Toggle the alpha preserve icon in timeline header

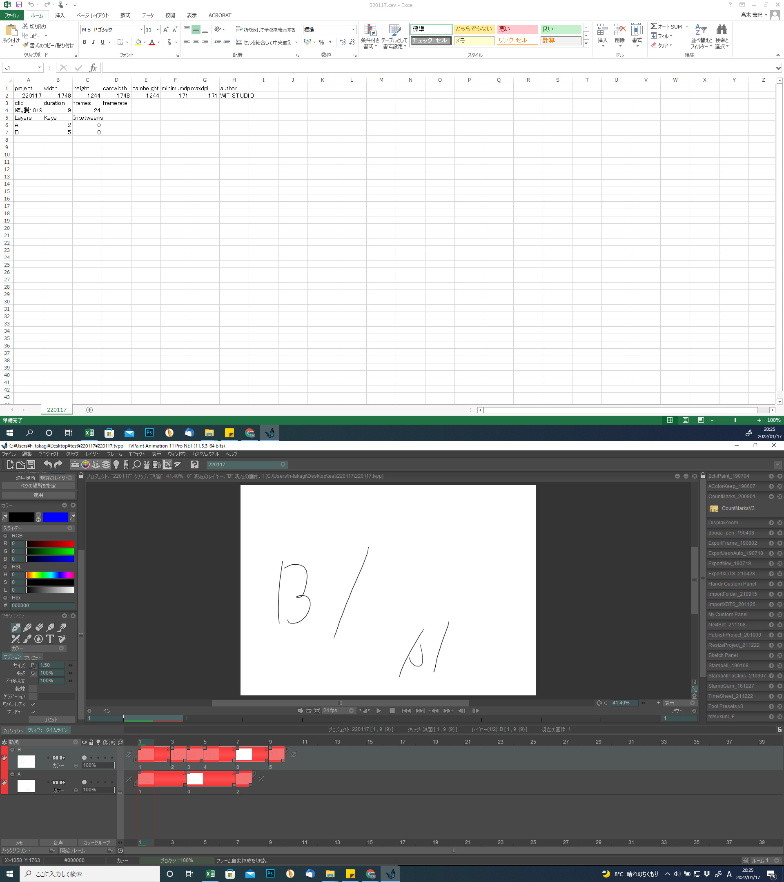point(105,742)
